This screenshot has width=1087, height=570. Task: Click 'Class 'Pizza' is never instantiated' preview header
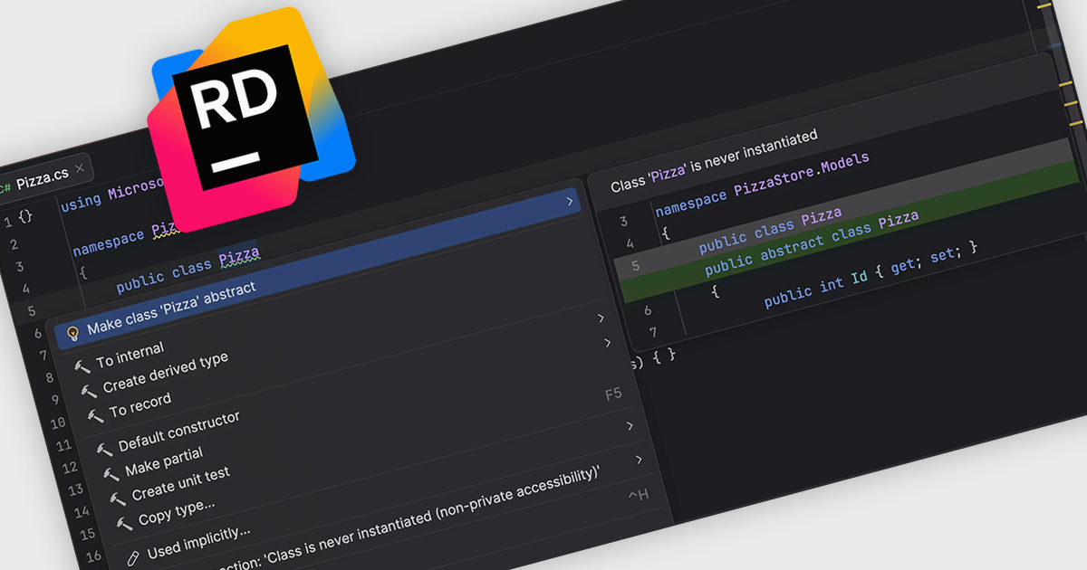click(714, 160)
